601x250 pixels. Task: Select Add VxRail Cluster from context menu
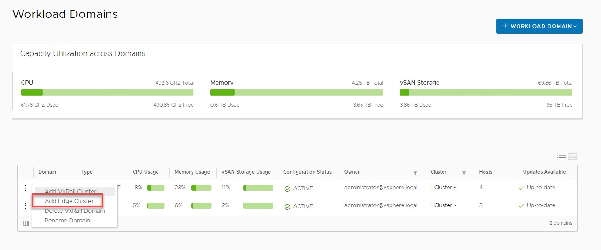click(70, 192)
